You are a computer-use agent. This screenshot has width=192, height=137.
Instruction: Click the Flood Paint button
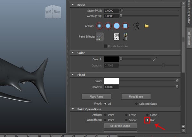pos(96,97)
